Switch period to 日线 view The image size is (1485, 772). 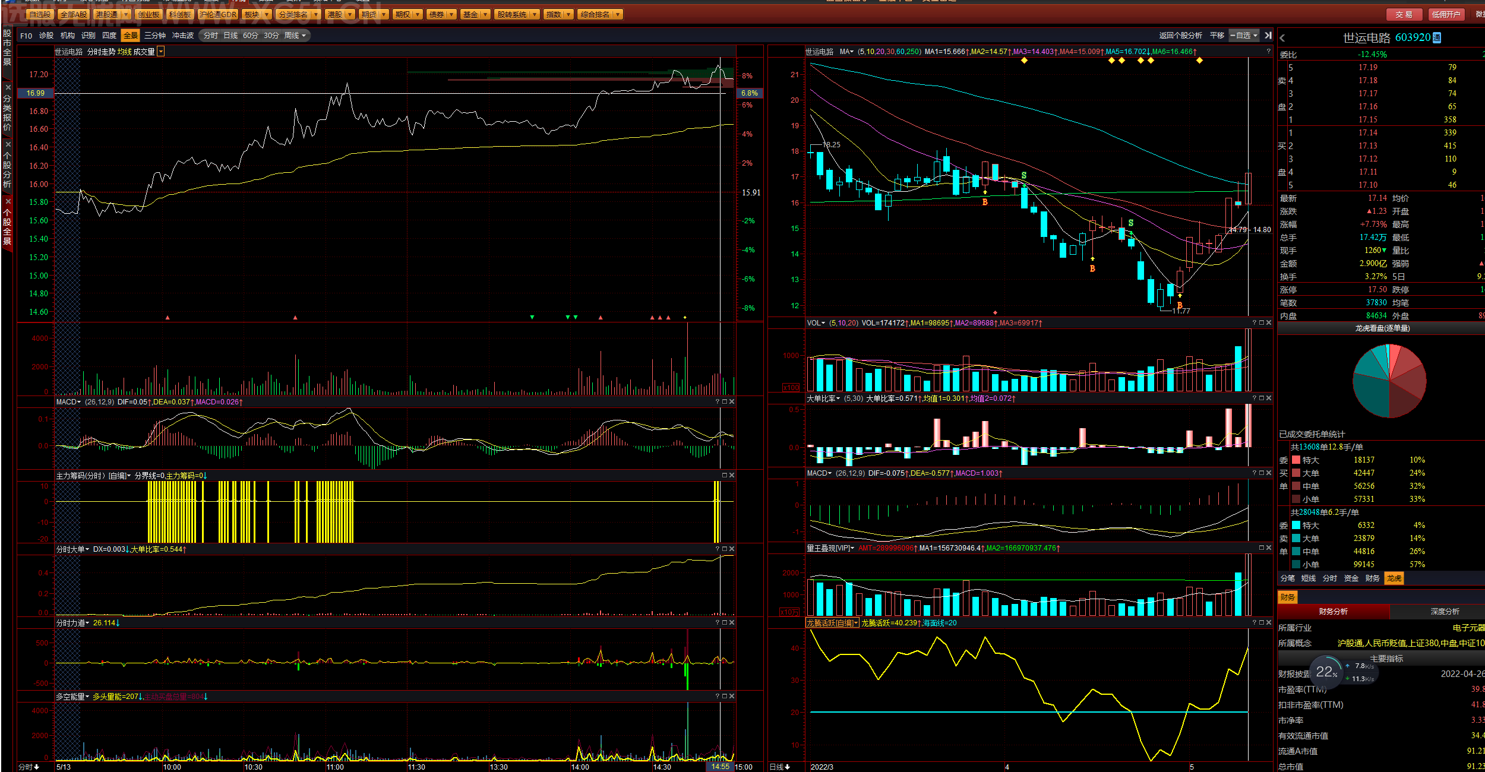click(230, 36)
